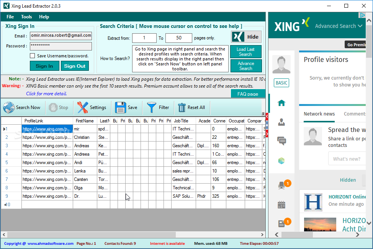Open the Help menu
This screenshot has width=373, height=249.
coord(44,17)
